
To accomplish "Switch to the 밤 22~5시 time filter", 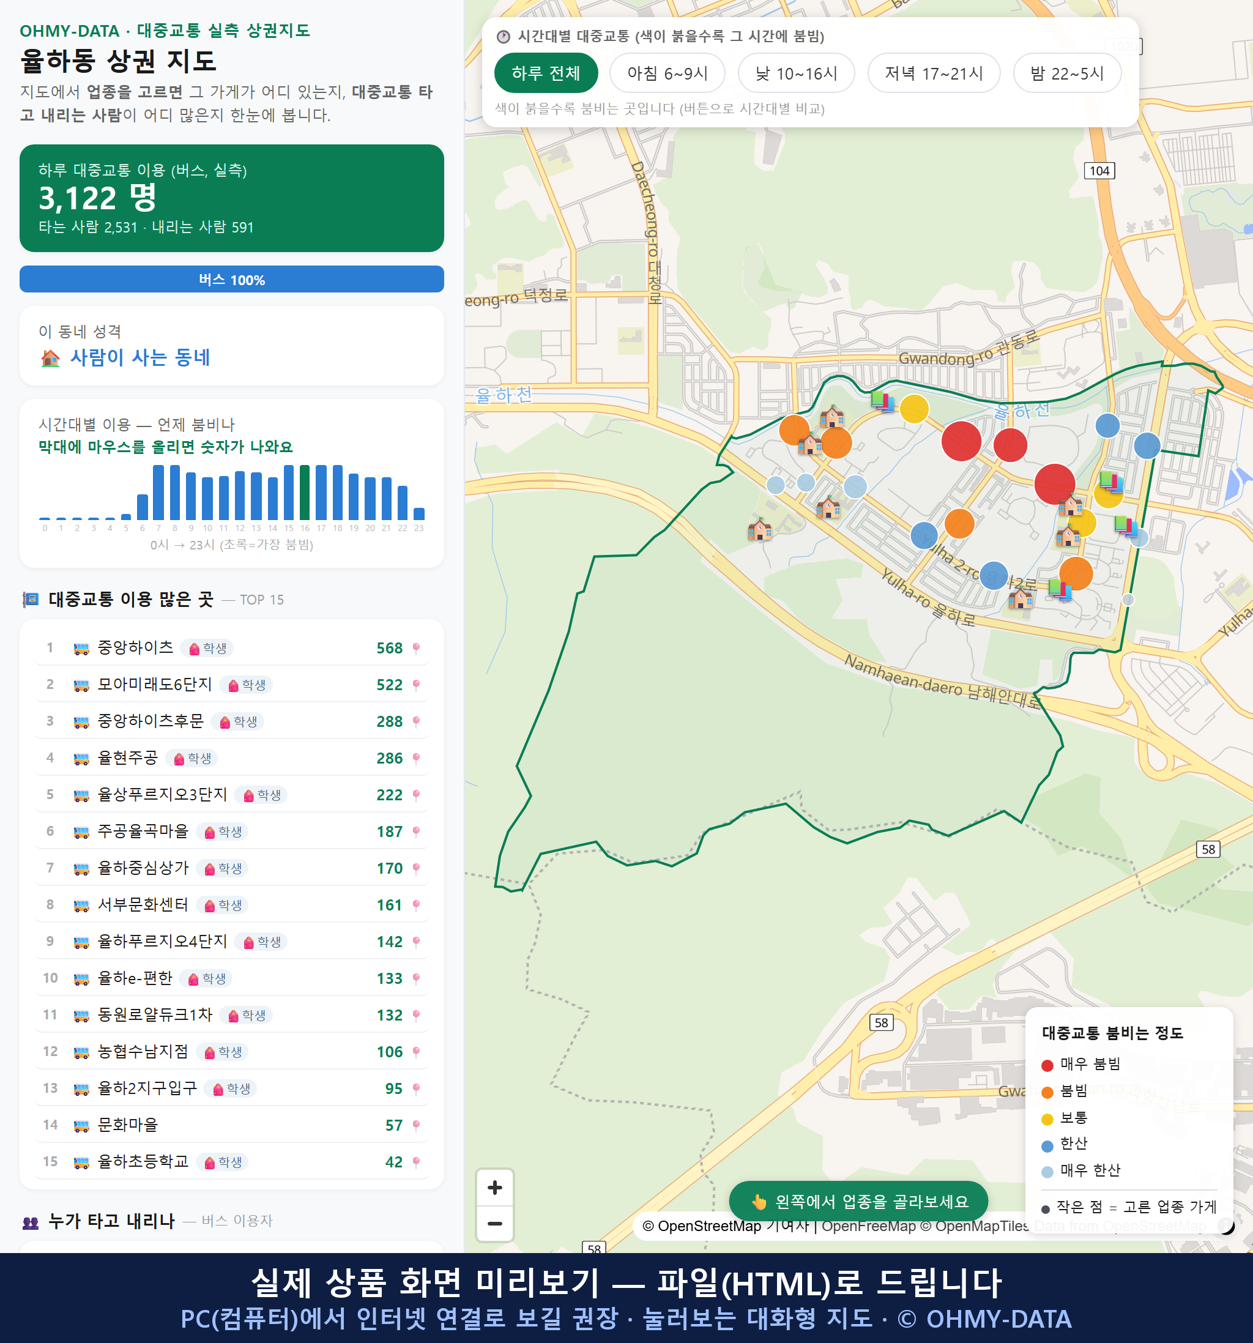I will point(1066,73).
